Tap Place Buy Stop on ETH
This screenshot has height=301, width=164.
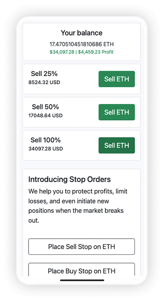point(82,270)
